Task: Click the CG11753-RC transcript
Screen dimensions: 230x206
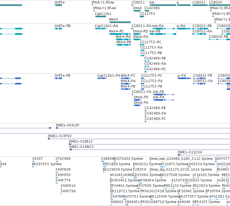Action: point(142,45)
